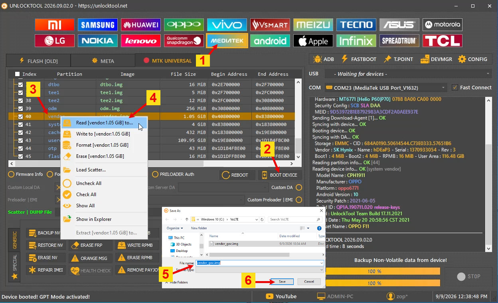Select the Spreadtrum brand logo
This screenshot has width=498, height=303.
coord(399,41)
